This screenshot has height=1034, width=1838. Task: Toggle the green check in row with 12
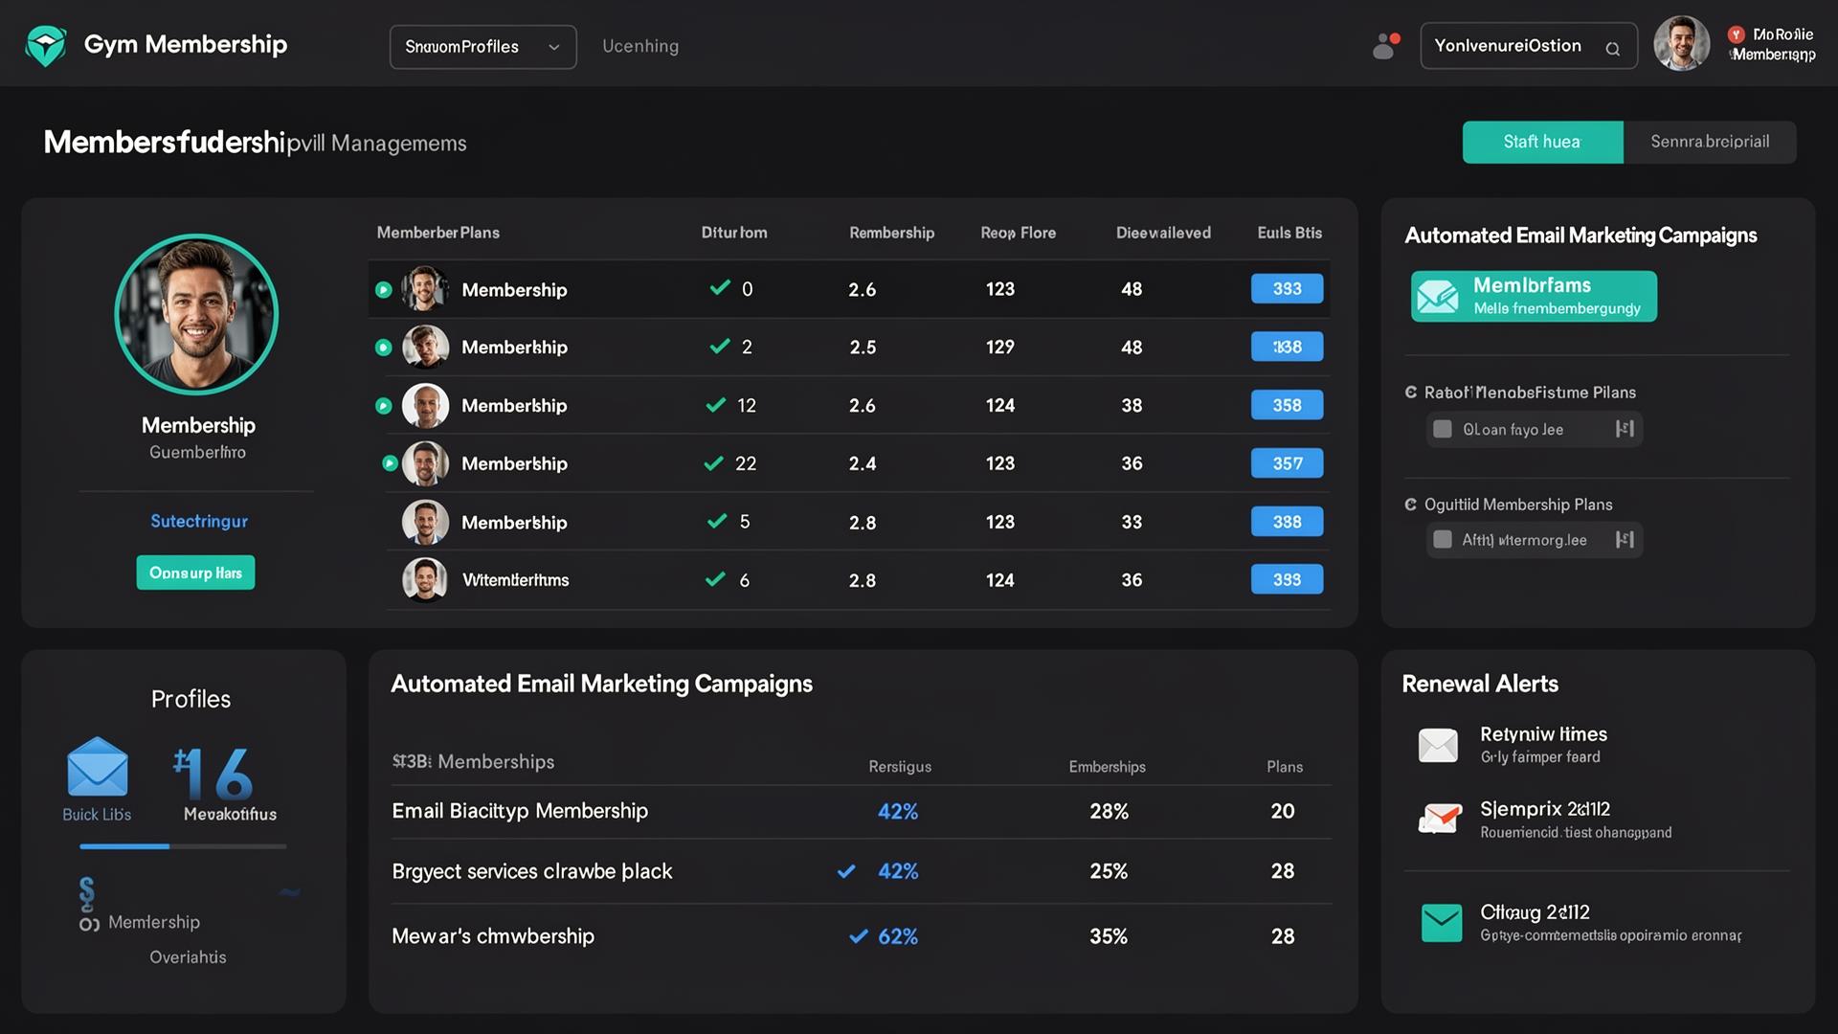[x=716, y=406]
